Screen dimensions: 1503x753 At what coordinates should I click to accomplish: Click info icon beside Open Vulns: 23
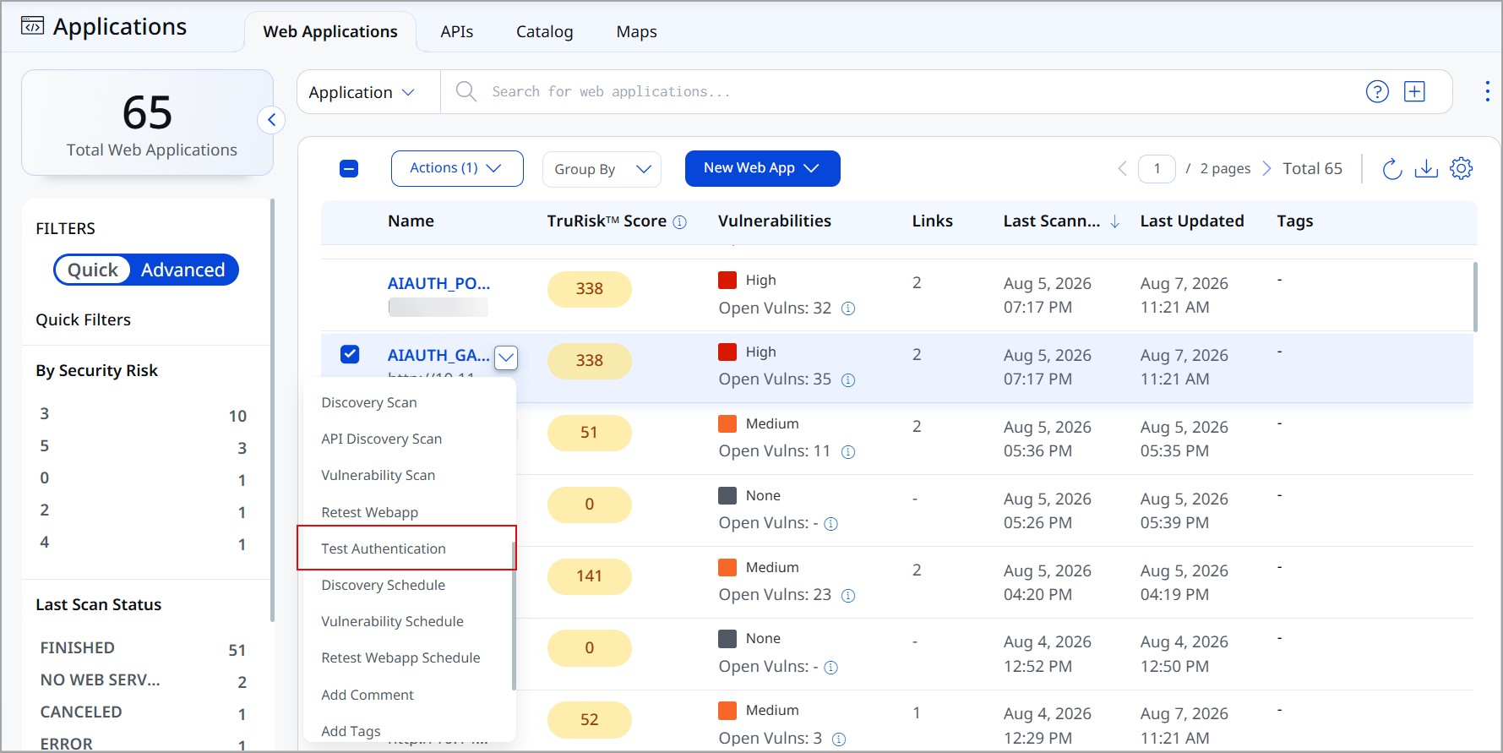[x=848, y=596]
